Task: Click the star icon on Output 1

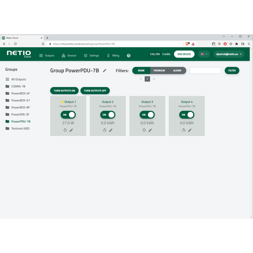Action: (x=62, y=102)
